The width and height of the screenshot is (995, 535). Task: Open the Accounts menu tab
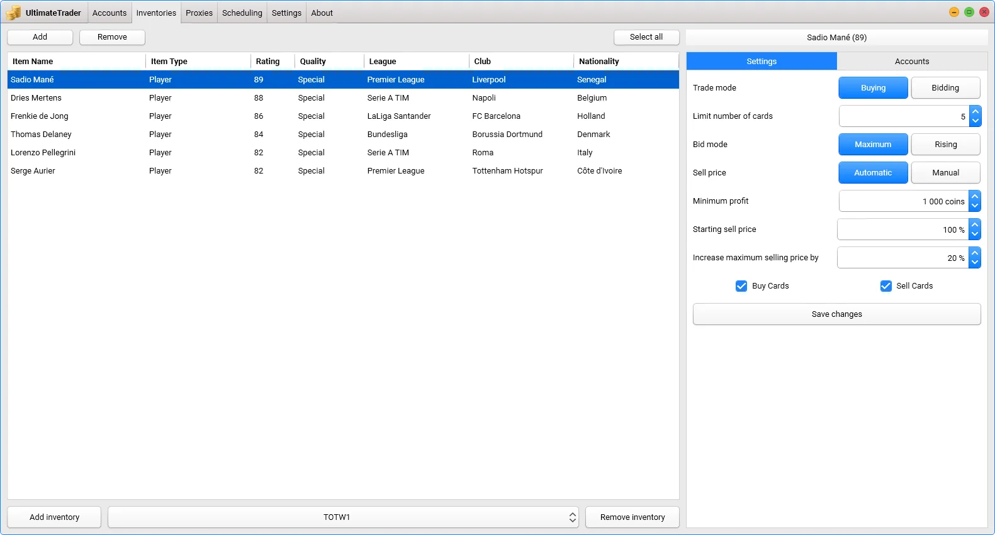click(x=110, y=13)
